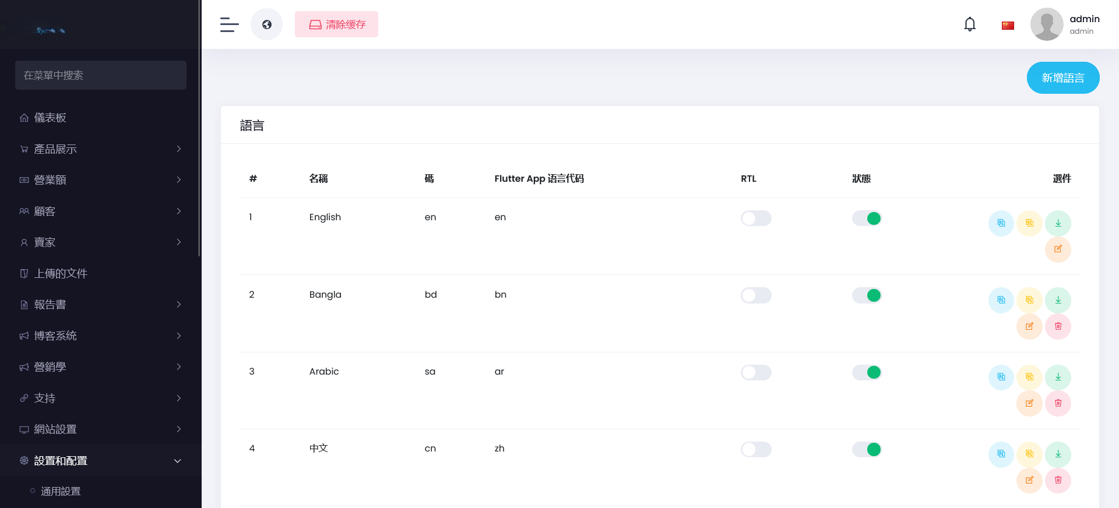Enable RTL toggle for Arabic
Image resolution: width=1119 pixels, height=508 pixels.
click(x=755, y=372)
